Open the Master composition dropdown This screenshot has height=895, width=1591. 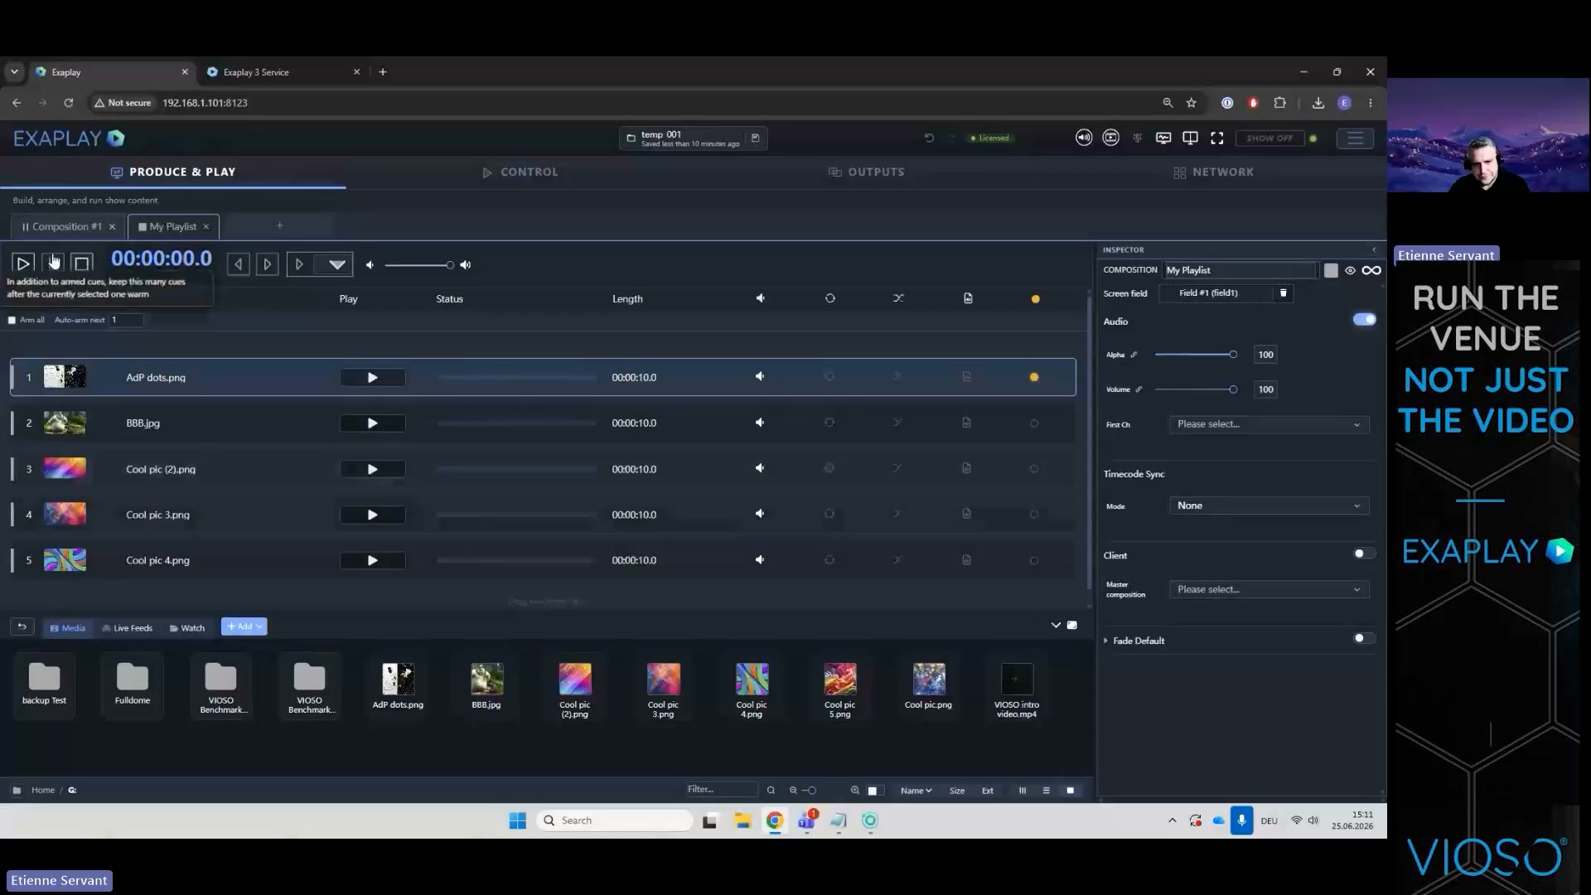tap(1269, 589)
